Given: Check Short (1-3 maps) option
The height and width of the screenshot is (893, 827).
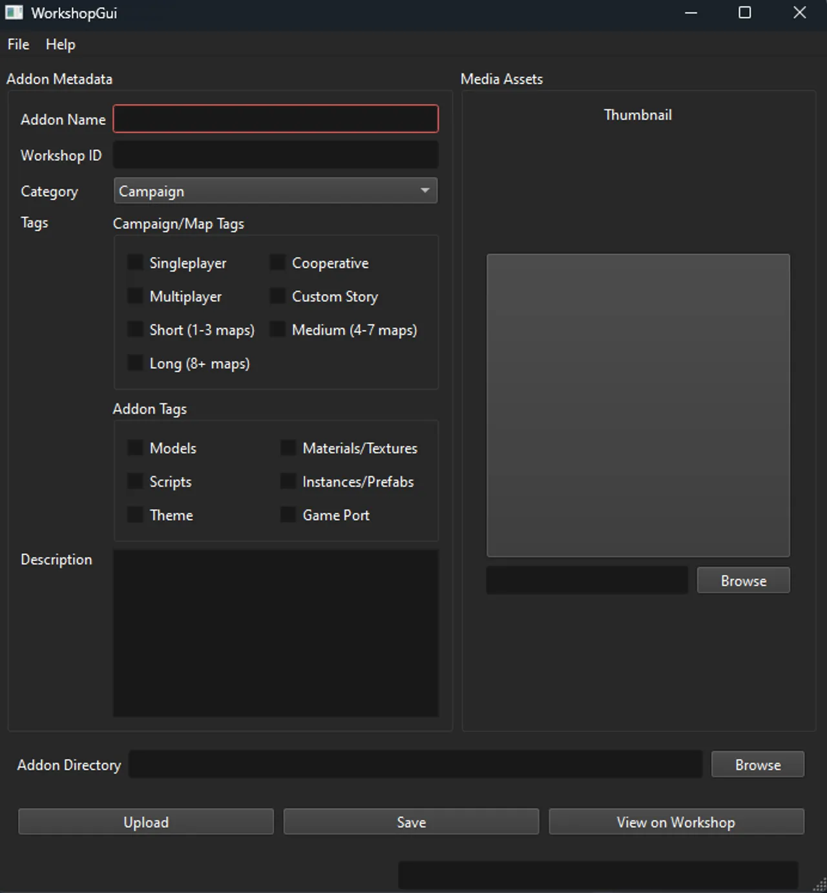Looking at the screenshot, I should (134, 330).
